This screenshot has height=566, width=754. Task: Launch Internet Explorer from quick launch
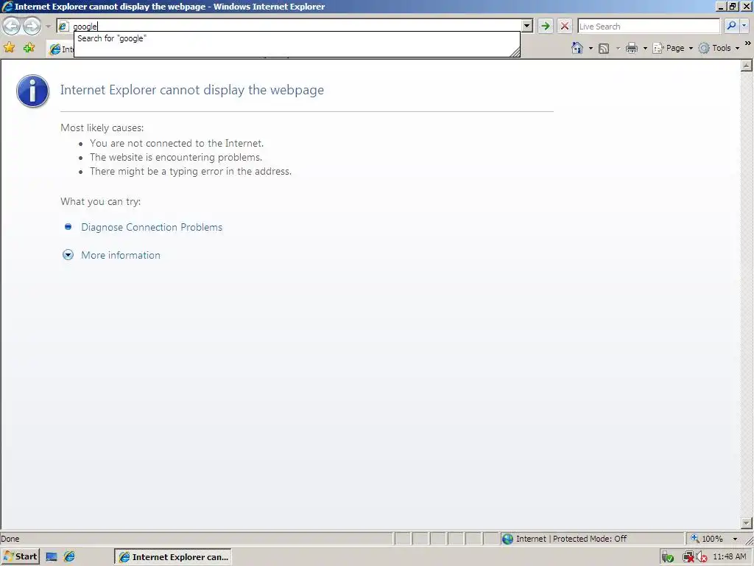coord(69,557)
